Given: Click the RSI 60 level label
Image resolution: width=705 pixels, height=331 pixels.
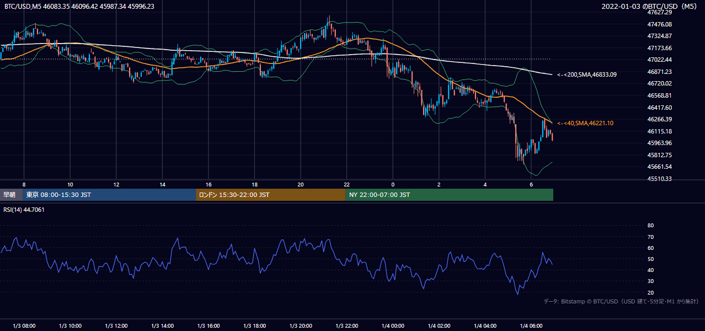Looking at the screenshot, I should (650, 248).
